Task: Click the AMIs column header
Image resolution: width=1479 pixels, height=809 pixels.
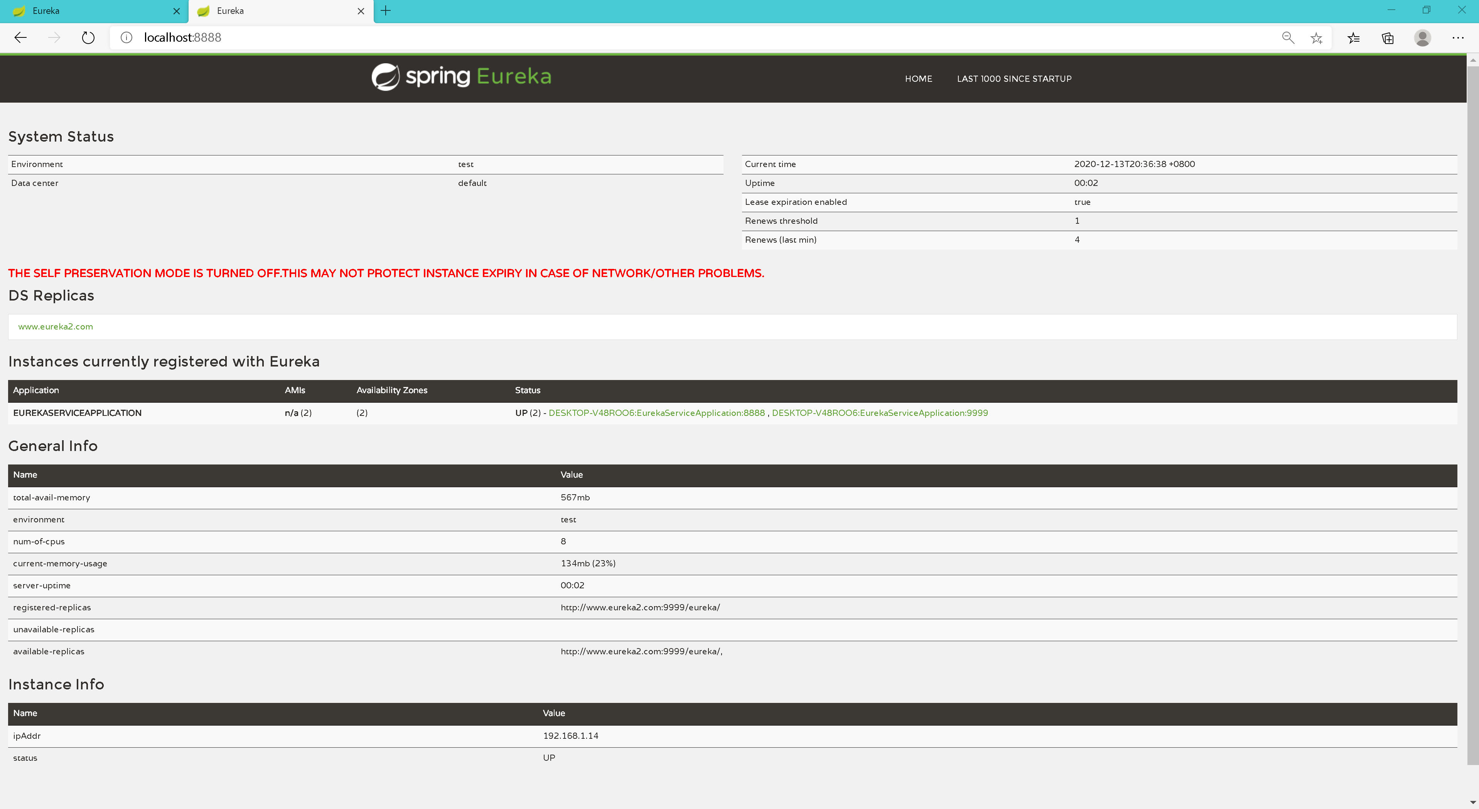Action: point(295,390)
